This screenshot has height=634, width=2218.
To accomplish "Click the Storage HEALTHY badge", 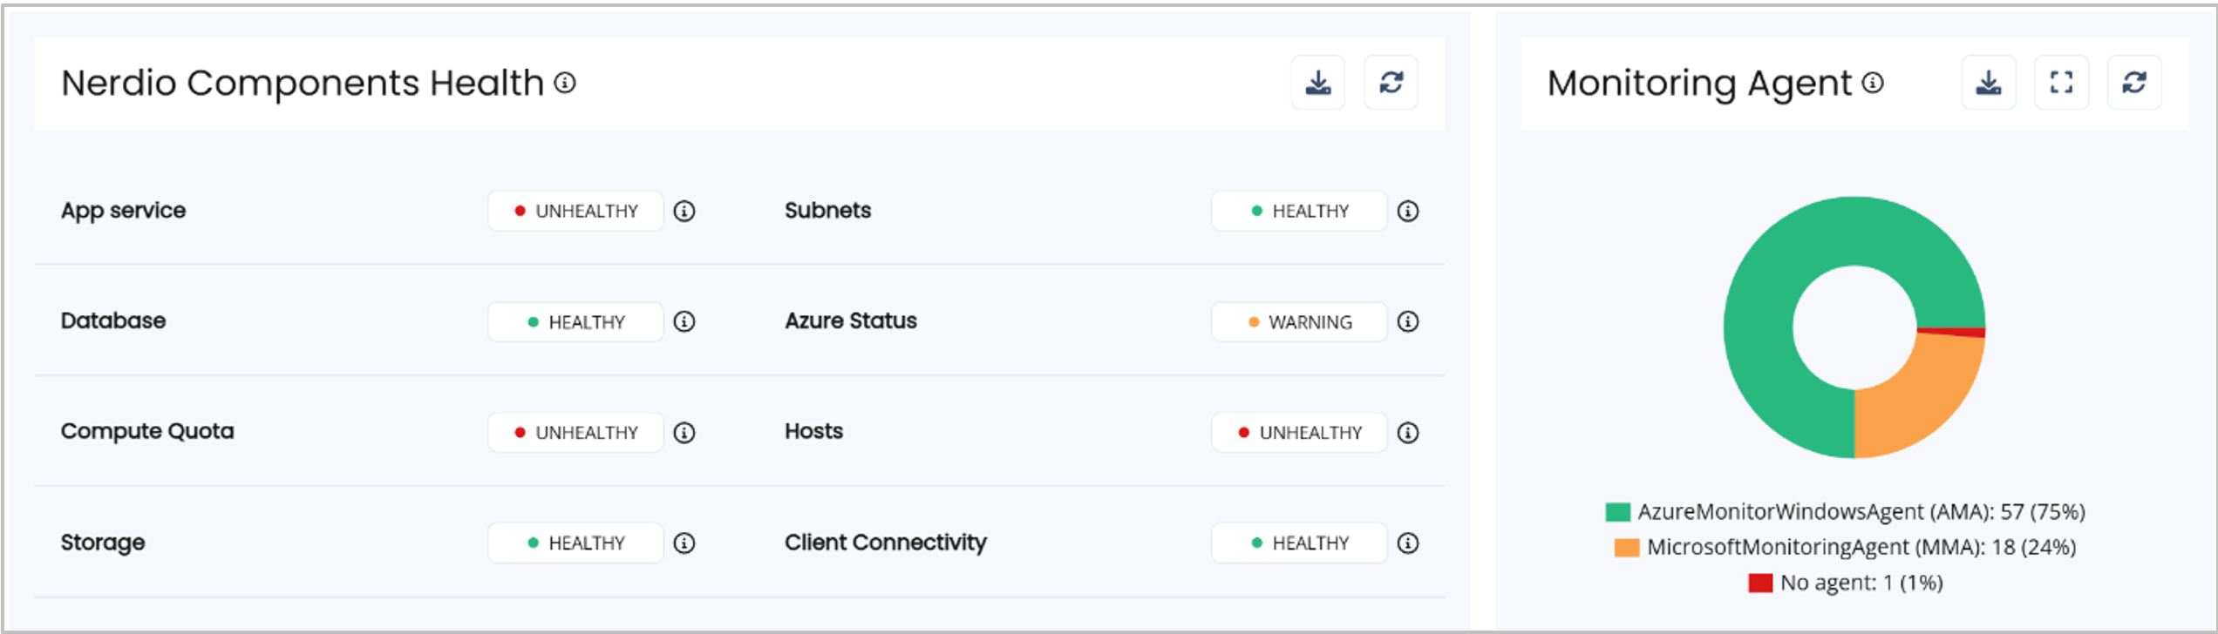I will (575, 543).
